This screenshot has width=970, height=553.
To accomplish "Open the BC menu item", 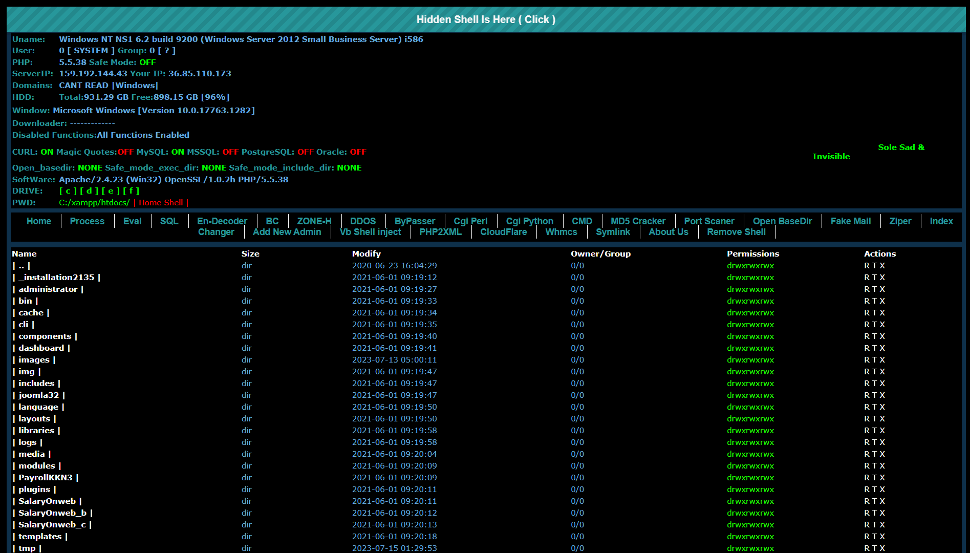I will [272, 221].
